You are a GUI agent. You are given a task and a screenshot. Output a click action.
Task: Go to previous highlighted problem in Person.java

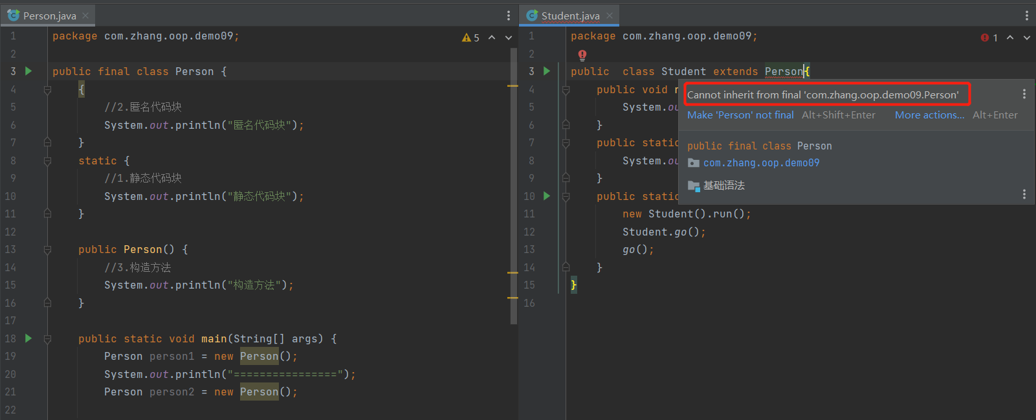tap(492, 38)
